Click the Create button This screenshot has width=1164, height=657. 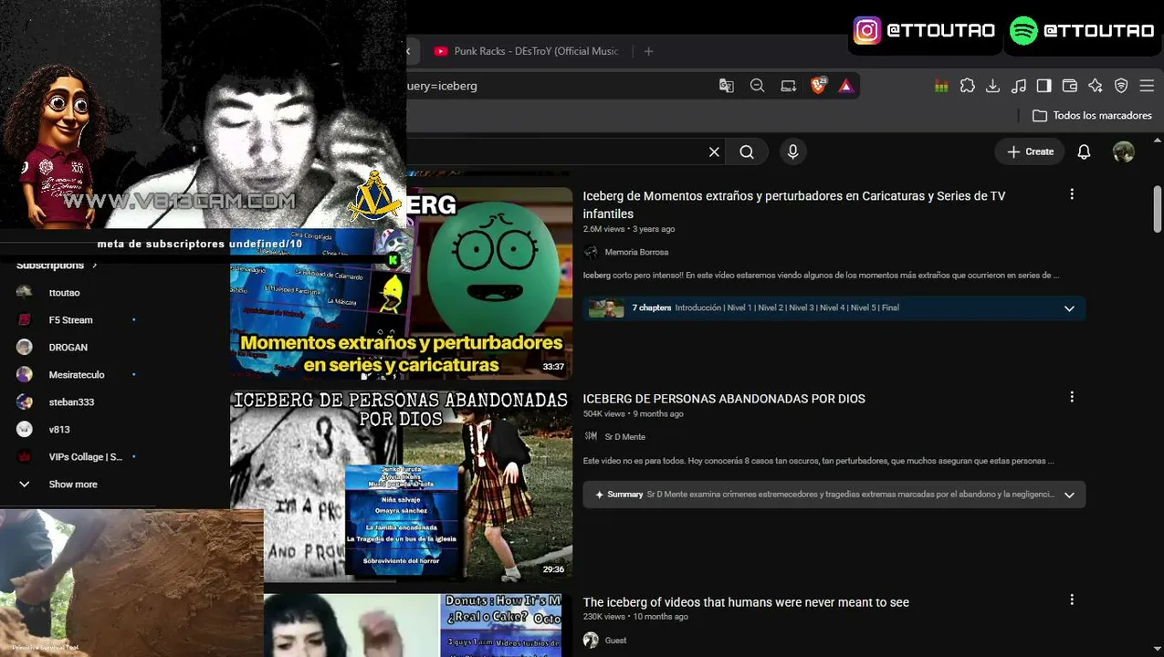click(1031, 151)
